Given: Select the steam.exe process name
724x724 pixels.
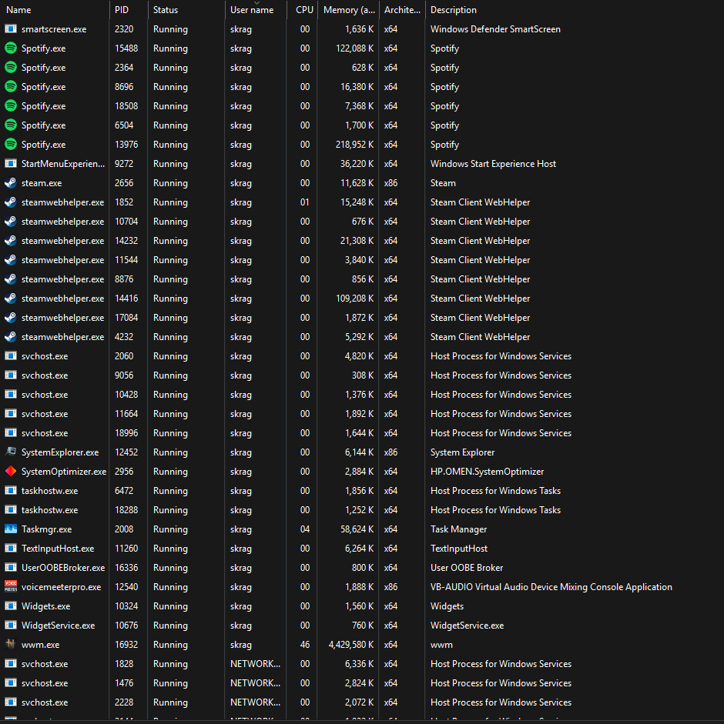Looking at the screenshot, I should (42, 183).
